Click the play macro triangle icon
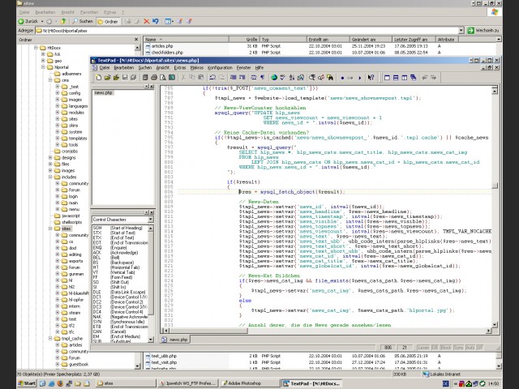 click(x=360, y=78)
